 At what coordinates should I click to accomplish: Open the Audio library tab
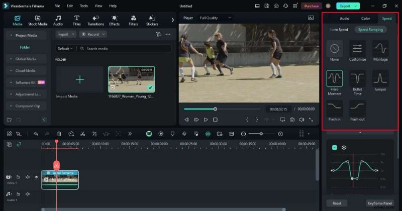coord(58,21)
